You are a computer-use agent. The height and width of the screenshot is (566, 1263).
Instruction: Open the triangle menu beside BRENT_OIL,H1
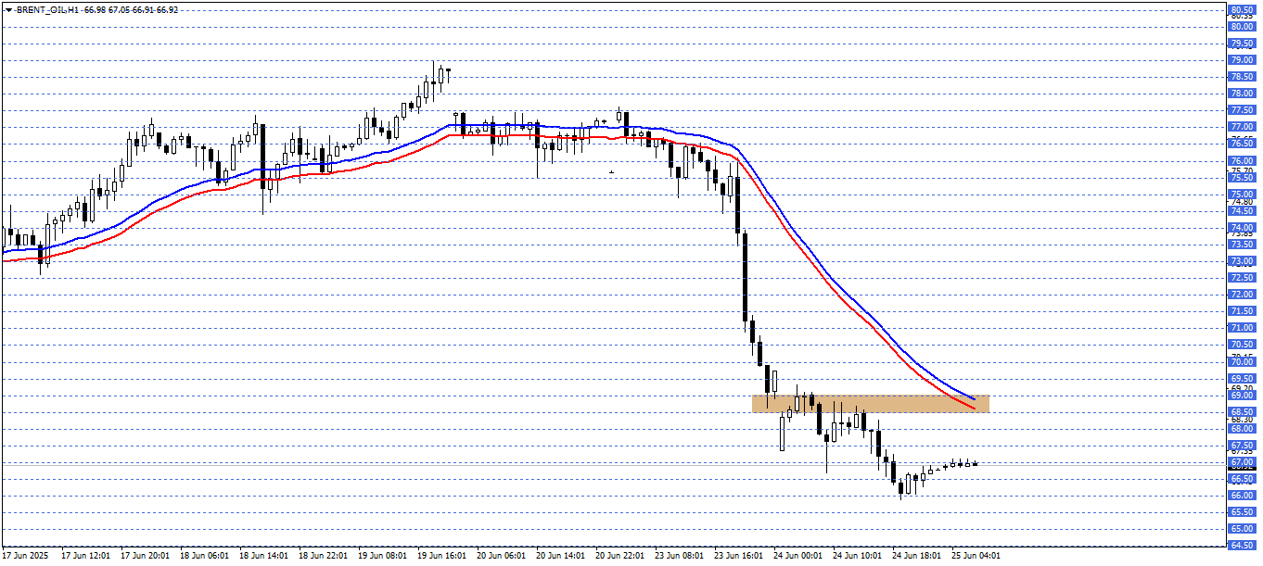pos(8,9)
